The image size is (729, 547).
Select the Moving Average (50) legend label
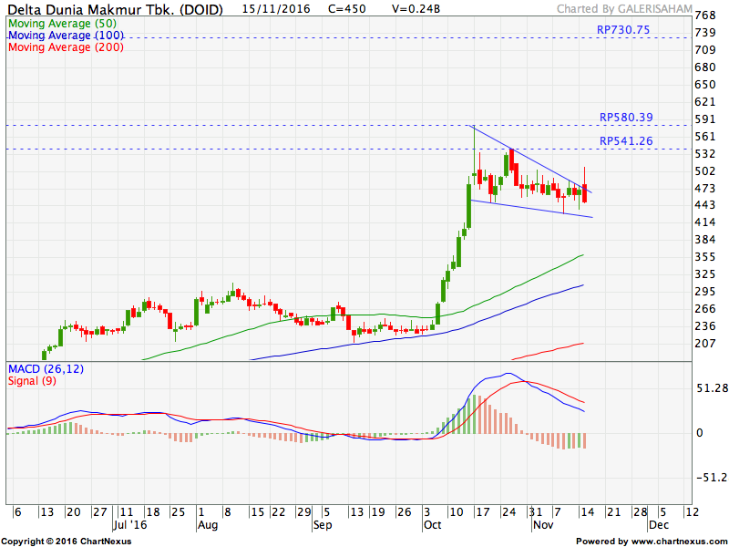coord(61,23)
